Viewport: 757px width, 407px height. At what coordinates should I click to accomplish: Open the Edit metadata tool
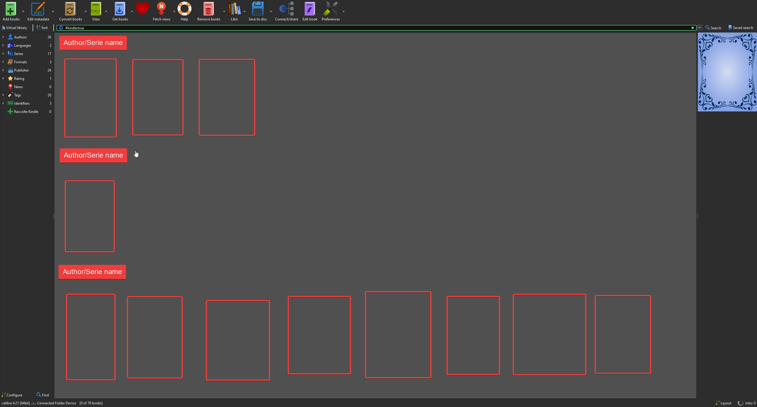[x=38, y=9]
